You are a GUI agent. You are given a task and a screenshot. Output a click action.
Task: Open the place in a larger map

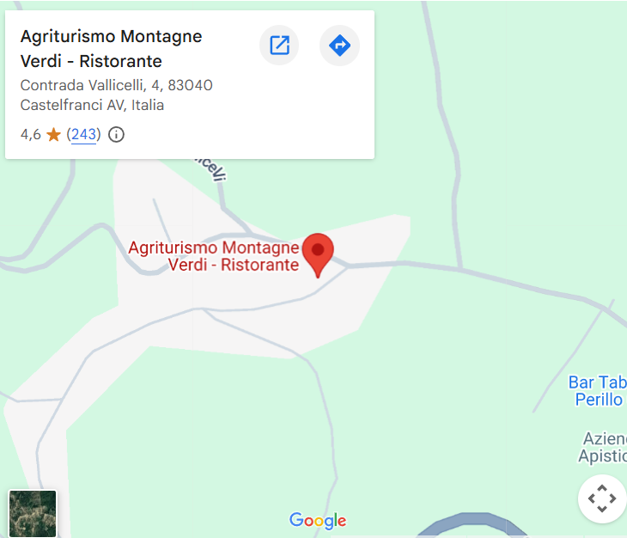279,46
